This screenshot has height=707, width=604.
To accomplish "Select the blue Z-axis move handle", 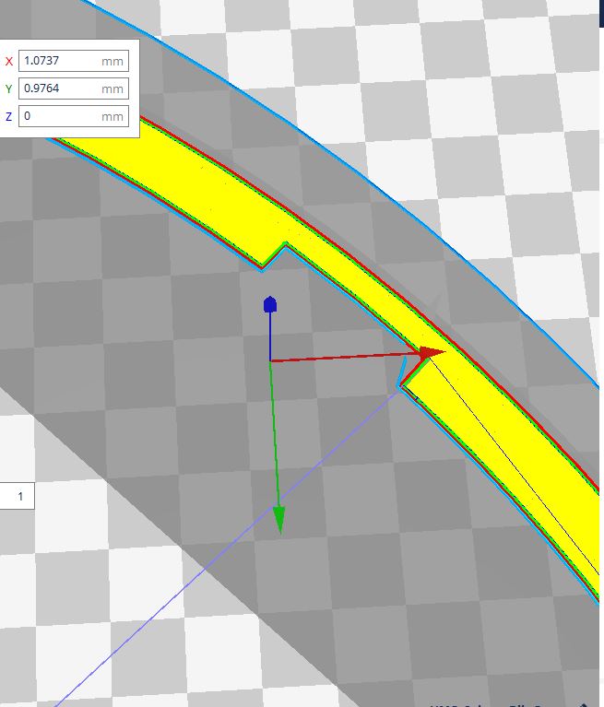I will coord(269,305).
